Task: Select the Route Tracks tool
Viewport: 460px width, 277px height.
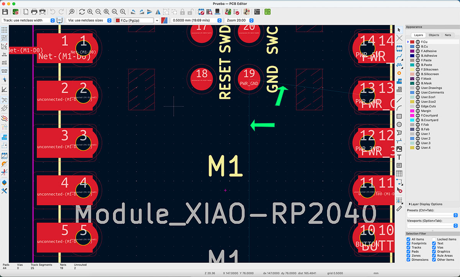Action: 399,56
